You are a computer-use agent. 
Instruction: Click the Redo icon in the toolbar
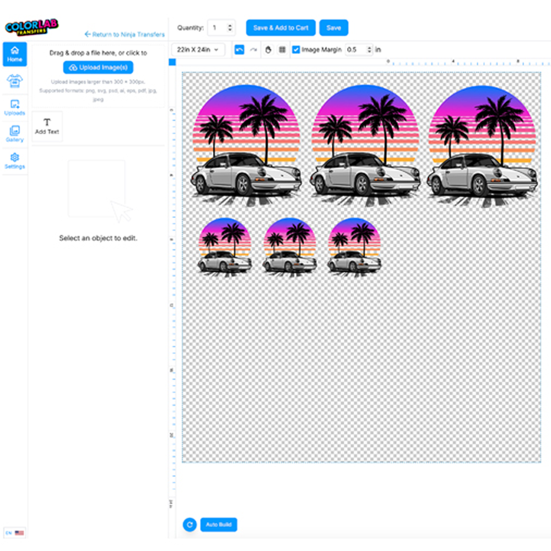(253, 50)
